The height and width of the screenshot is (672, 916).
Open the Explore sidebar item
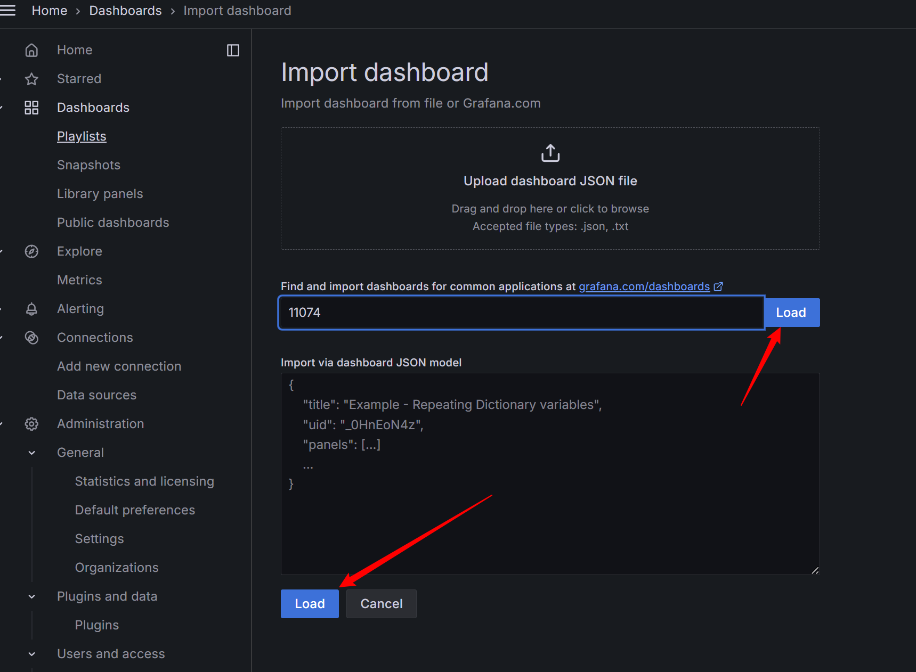pyautogui.click(x=79, y=251)
